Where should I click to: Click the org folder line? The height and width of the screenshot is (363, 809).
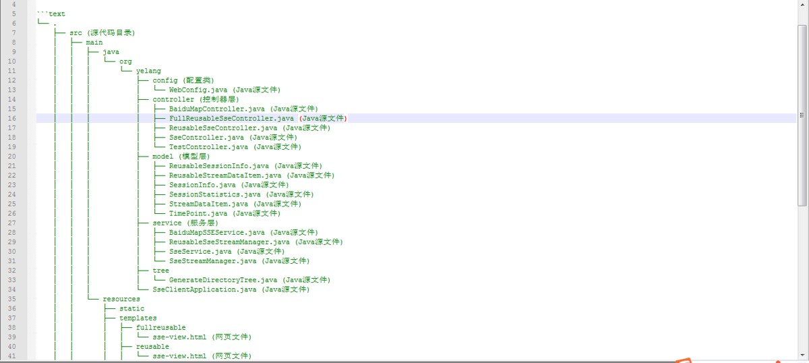[125, 61]
